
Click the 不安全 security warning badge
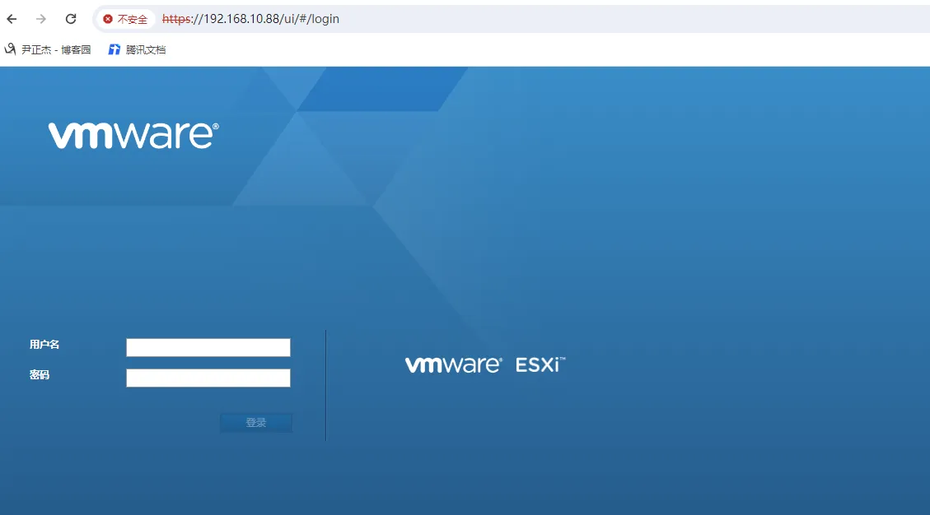tap(125, 19)
